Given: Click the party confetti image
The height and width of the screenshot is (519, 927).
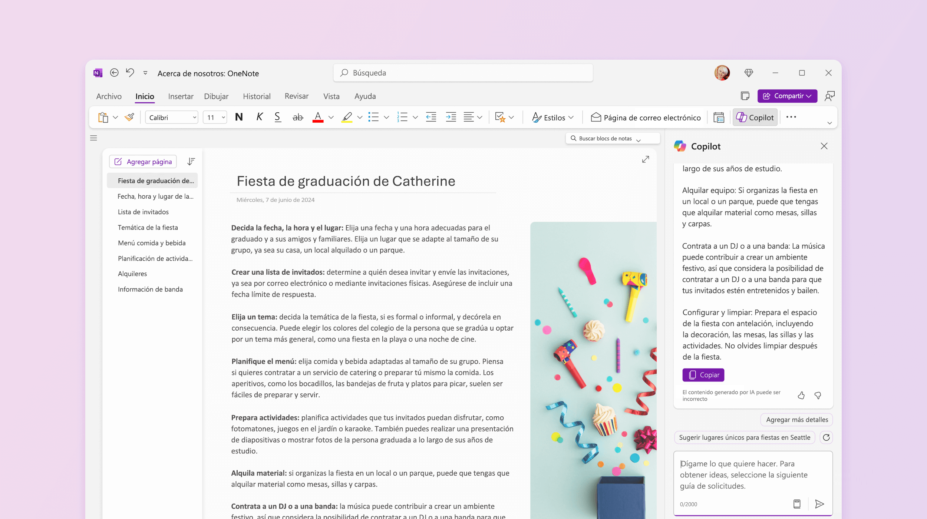Looking at the screenshot, I should pos(593,370).
